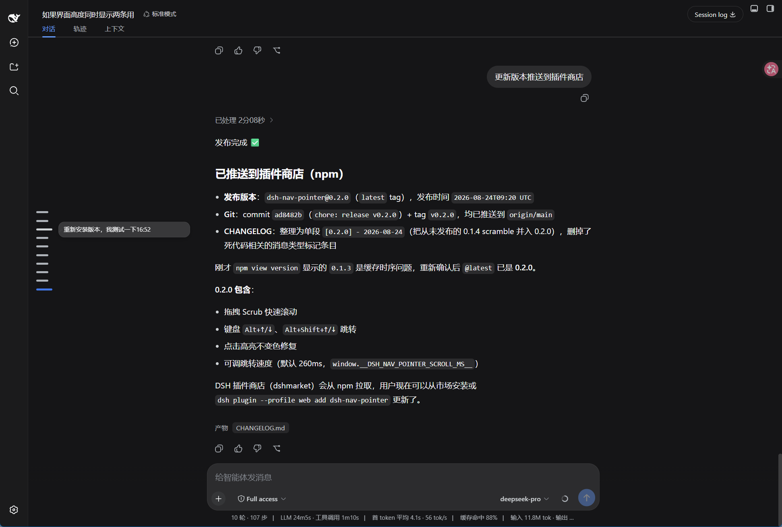Click the 缓存命中 88% status entry
The image size is (782, 527).
point(479,518)
